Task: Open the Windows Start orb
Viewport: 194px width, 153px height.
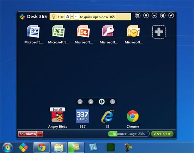Action: 7,148
